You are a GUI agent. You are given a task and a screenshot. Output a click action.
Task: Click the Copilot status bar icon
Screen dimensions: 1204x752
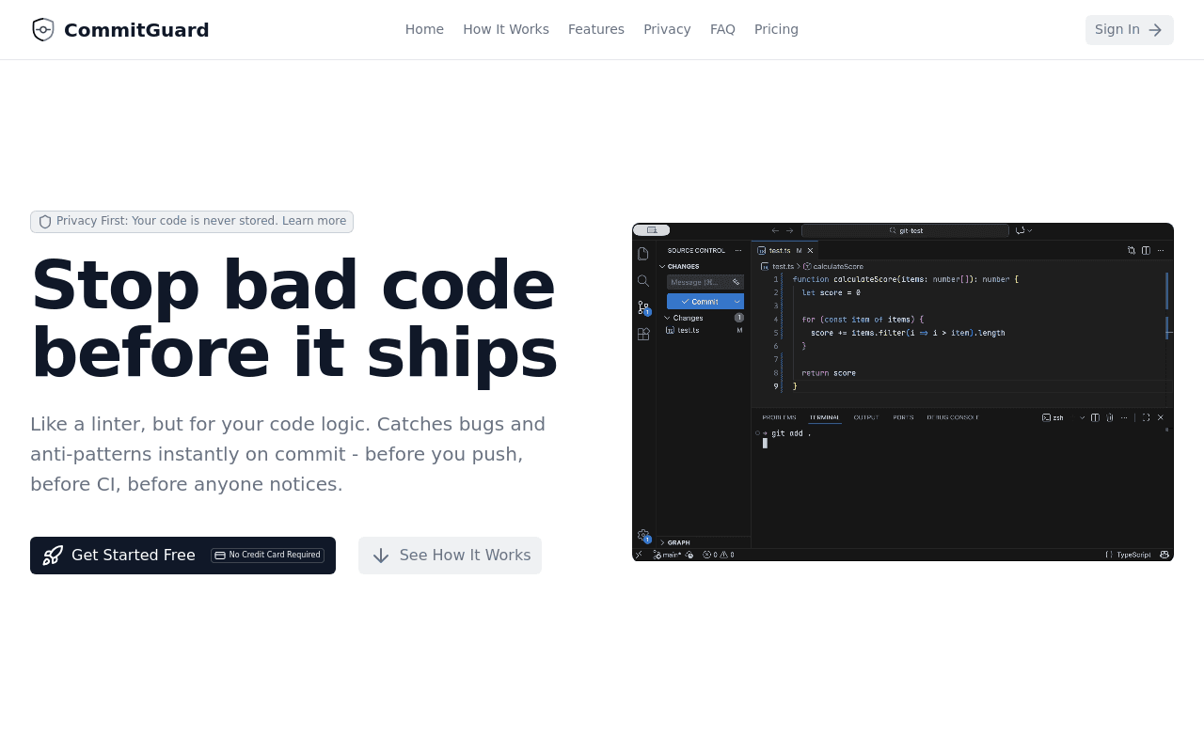(x=1164, y=555)
